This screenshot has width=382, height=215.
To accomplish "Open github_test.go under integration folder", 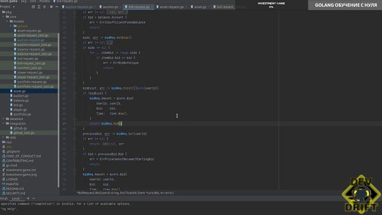I will click(24, 133).
